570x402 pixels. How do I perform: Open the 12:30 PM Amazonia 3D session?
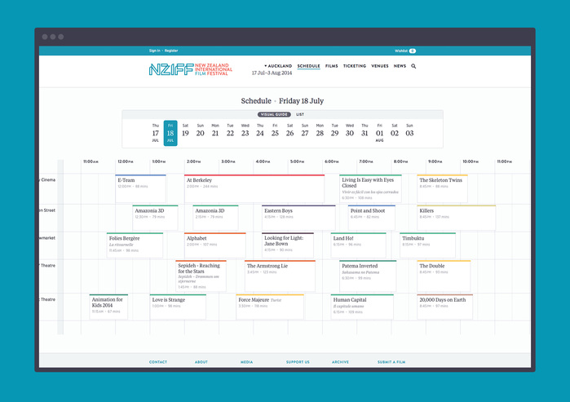(x=155, y=218)
